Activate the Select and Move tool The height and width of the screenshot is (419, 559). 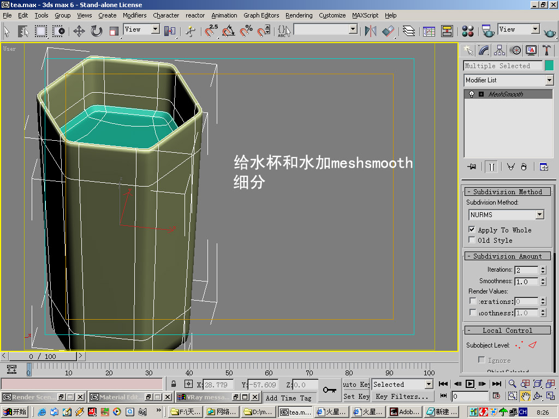tap(79, 31)
